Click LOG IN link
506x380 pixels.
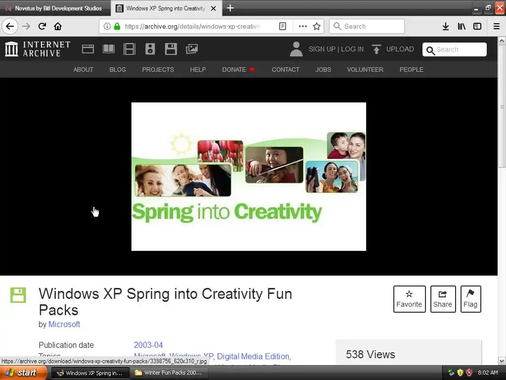point(352,49)
